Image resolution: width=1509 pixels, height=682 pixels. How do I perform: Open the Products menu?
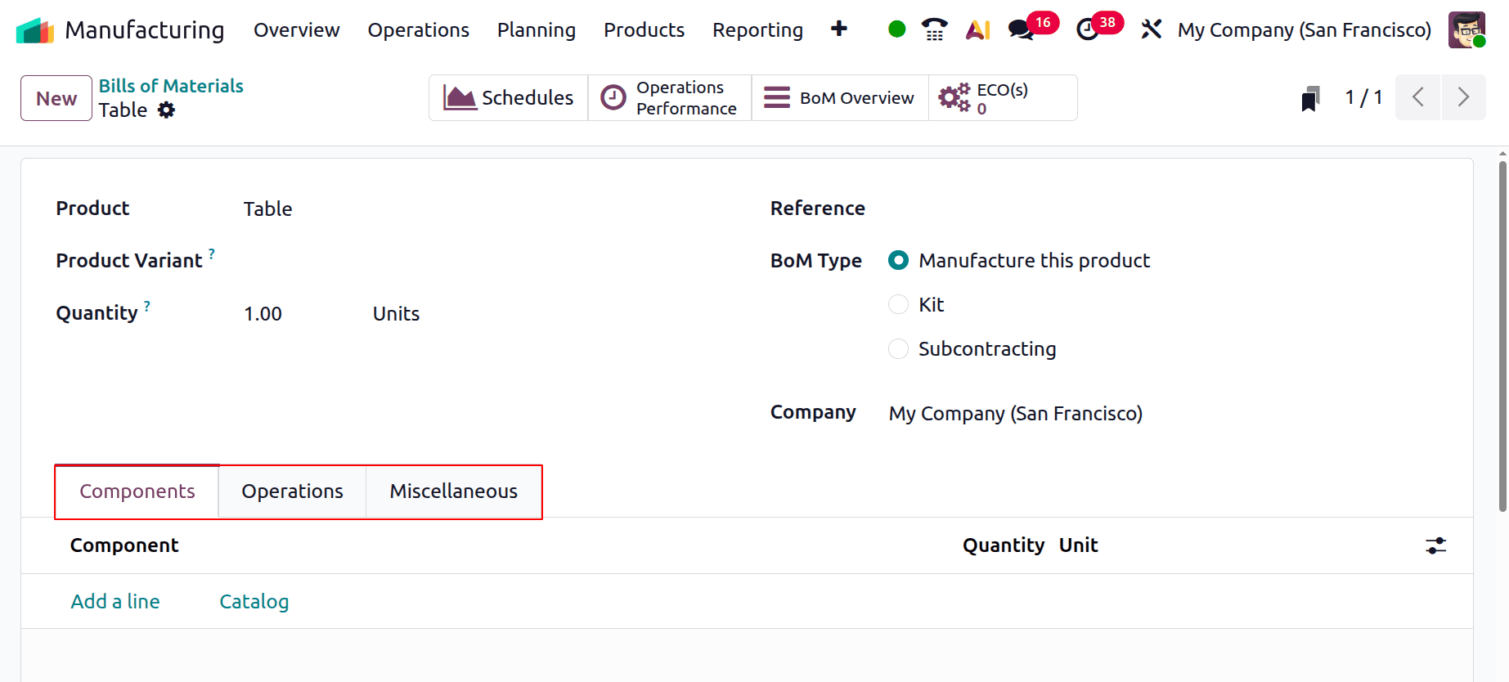(644, 30)
